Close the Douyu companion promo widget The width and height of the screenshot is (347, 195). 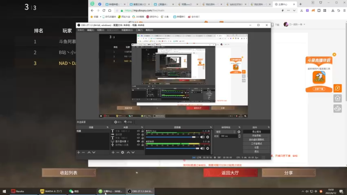tap(334, 55)
